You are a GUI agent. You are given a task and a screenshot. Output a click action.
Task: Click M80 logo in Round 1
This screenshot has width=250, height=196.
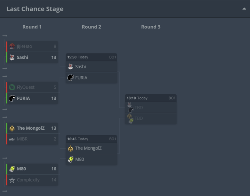point(12,169)
